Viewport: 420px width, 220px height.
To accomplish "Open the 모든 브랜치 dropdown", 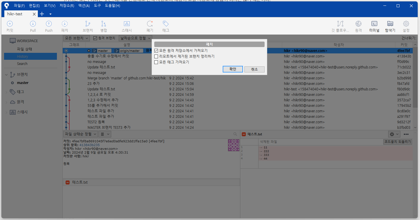I will pyautogui.click(x=77, y=38).
